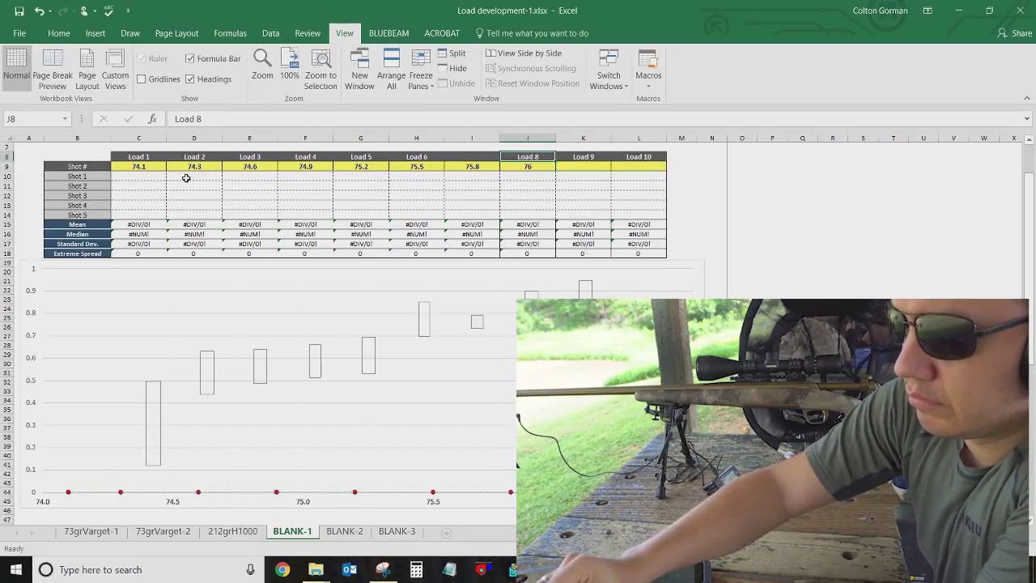Open Custom Views dialog
This screenshot has width=1036, height=583.
[x=115, y=70]
